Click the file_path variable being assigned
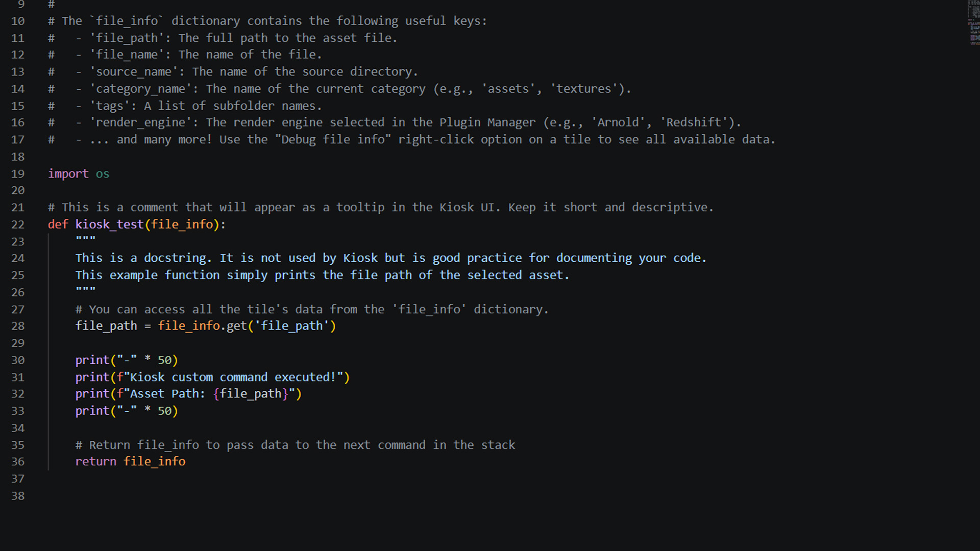The height and width of the screenshot is (551, 980). (106, 326)
